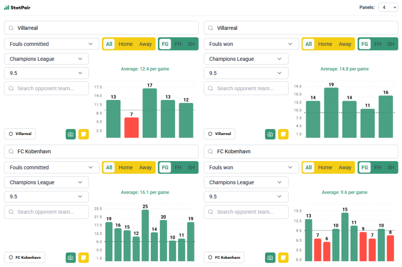
Task: Expand Fouls committed stat dropdown in top-left Villarreal panel
Action: coord(51,44)
